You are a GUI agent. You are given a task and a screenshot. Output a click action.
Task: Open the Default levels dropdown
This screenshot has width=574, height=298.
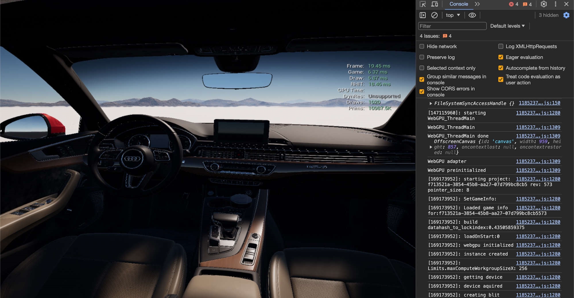[x=507, y=26]
